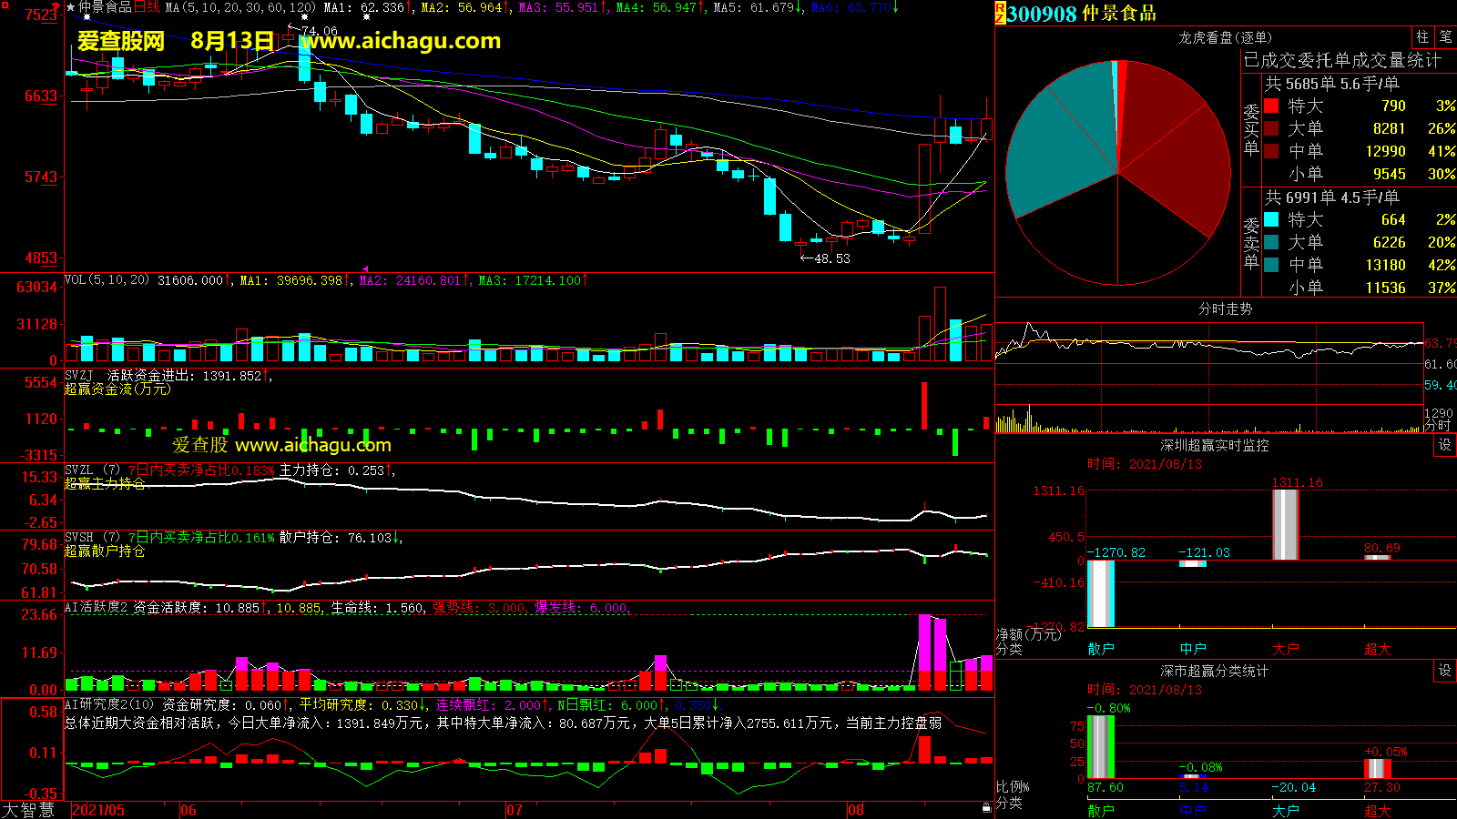The width and height of the screenshot is (1457, 819).
Task: Switch order view to 柱 bar mode
Action: coord(1422,37)
